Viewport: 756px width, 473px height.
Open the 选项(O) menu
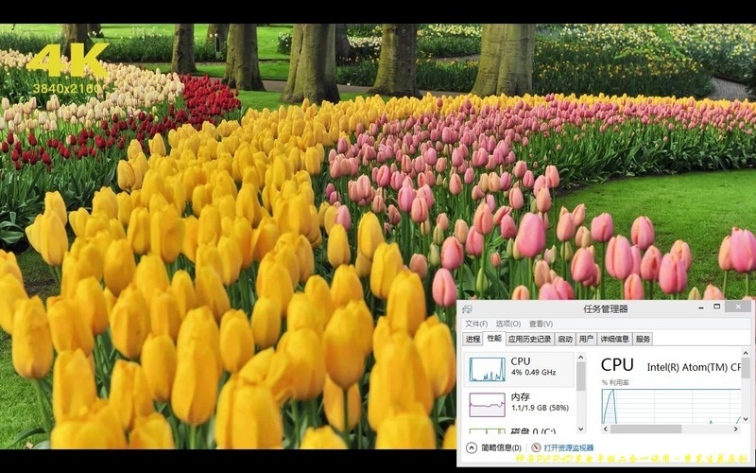[508, 324]
